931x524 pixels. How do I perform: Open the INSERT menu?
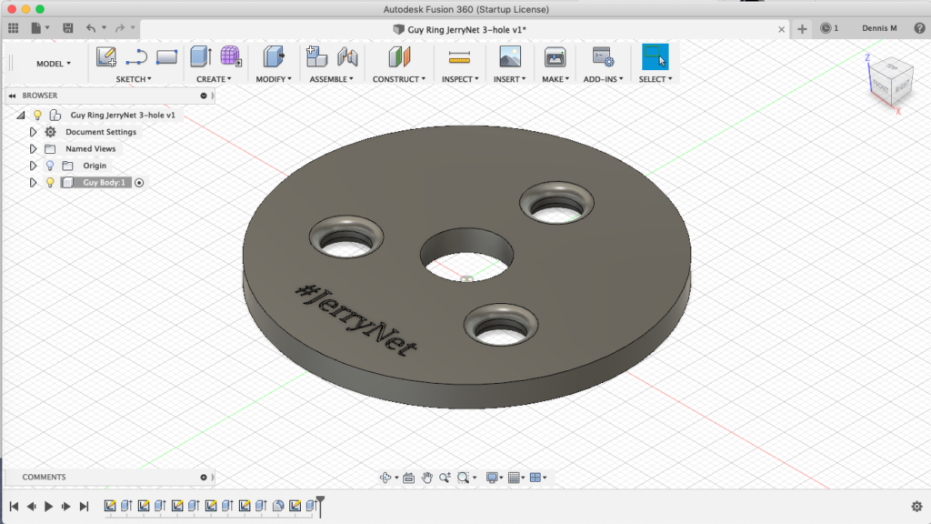tap(509, 79)
